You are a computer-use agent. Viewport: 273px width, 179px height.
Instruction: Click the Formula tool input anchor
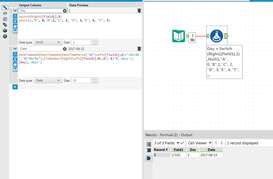pyautogui.click(x=208, y=36)
